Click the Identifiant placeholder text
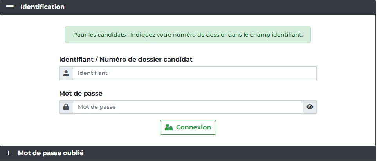The height and width of the screenshot is (161, 377). (93, 73)
